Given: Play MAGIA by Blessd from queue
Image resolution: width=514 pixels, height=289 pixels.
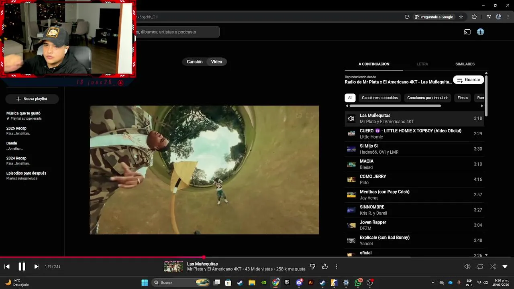Looking at the screenshot, I should pos(414,164).
